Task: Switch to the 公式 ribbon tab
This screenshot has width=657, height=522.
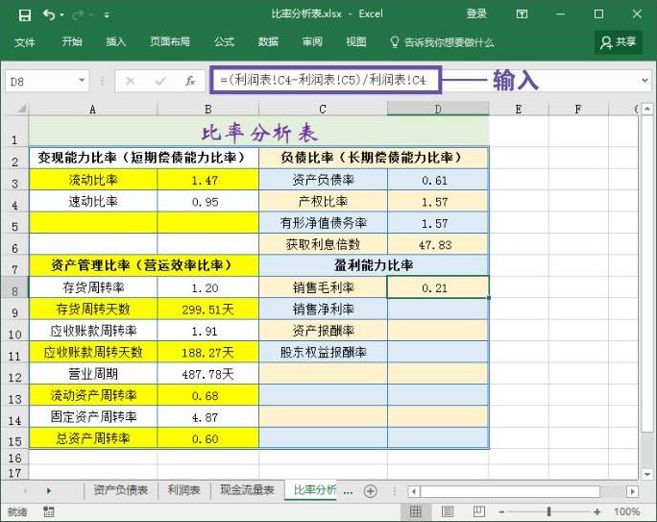Action: pyautogui.click(x=224, y=41)
